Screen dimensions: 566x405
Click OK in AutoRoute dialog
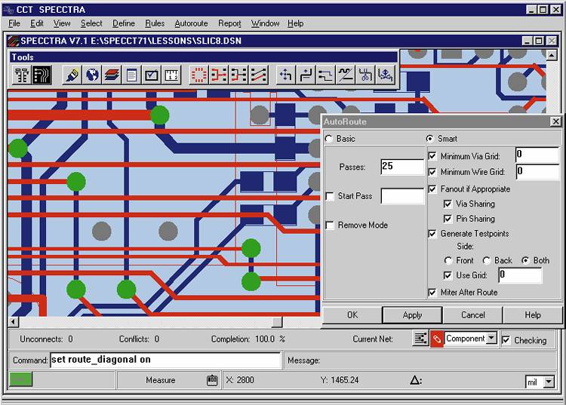pos(352,314)
